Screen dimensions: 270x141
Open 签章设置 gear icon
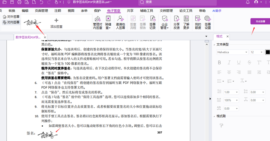coord(208,22)
